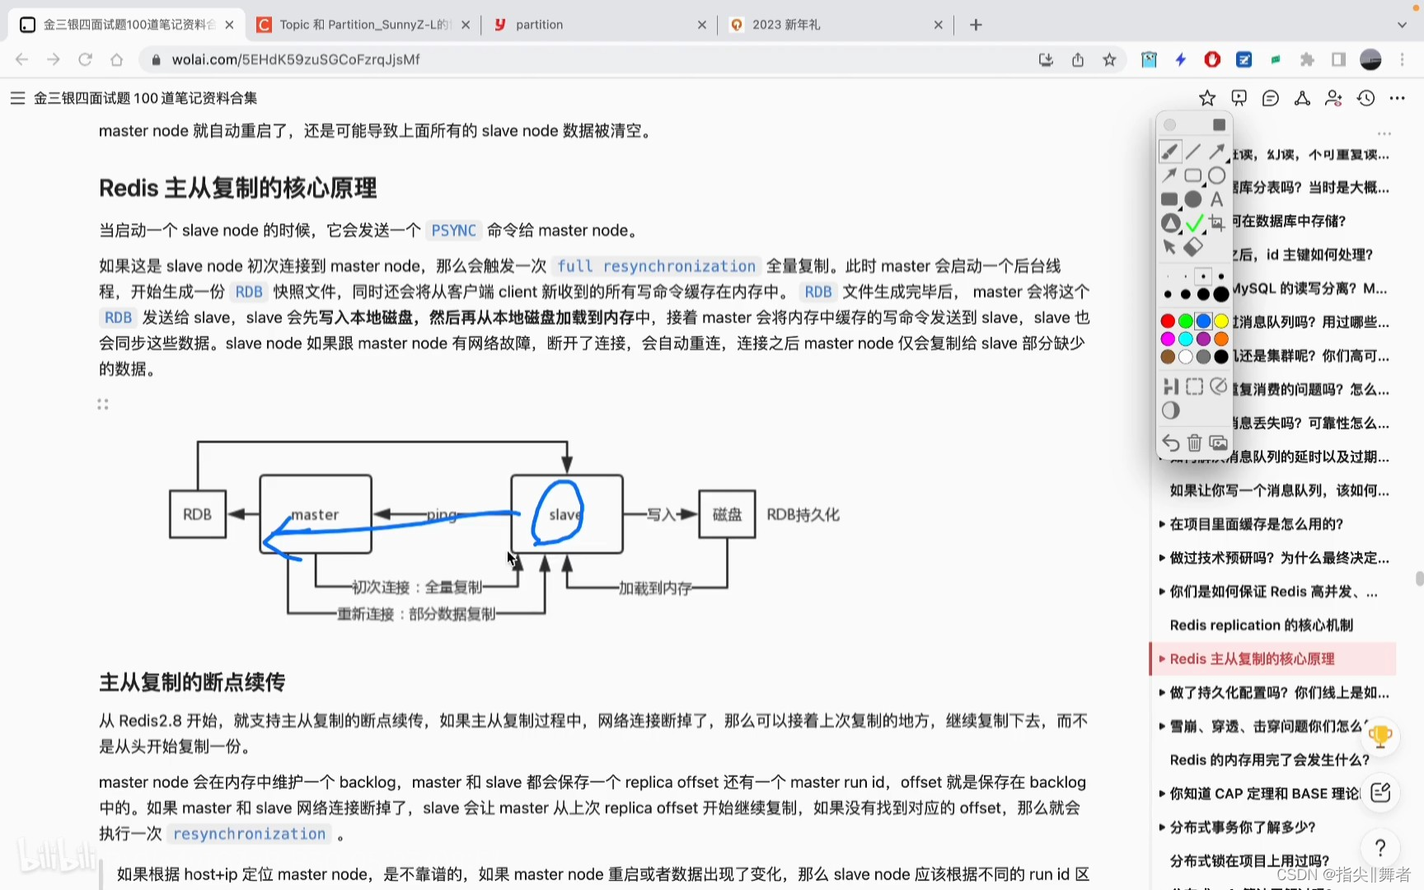Select the straight line tool in drawing palette

[1193, 152]
